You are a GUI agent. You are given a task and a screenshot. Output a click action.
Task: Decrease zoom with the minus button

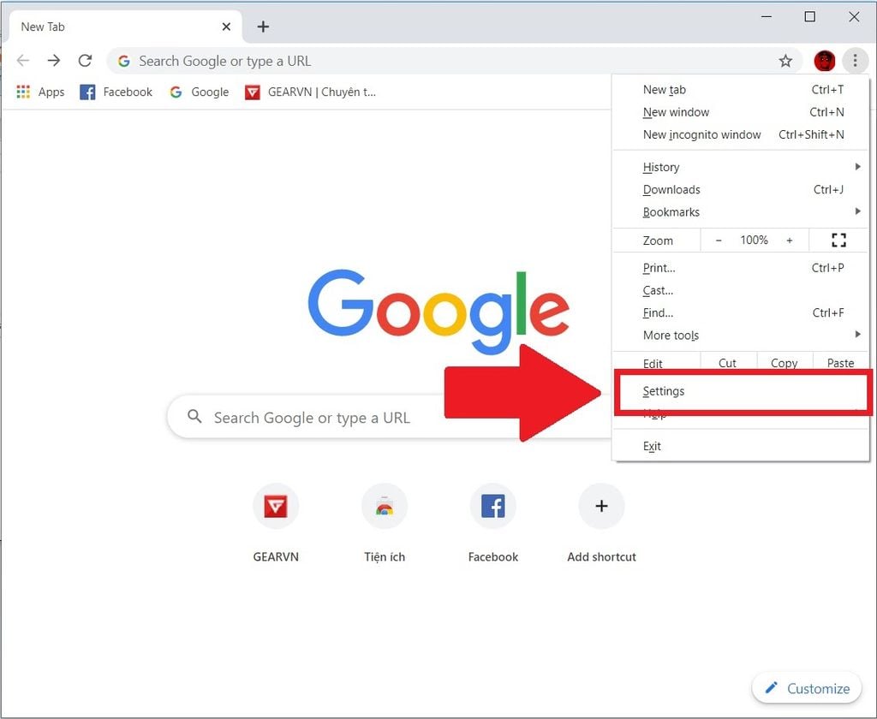pyautogui.click(x=719, y=241)
